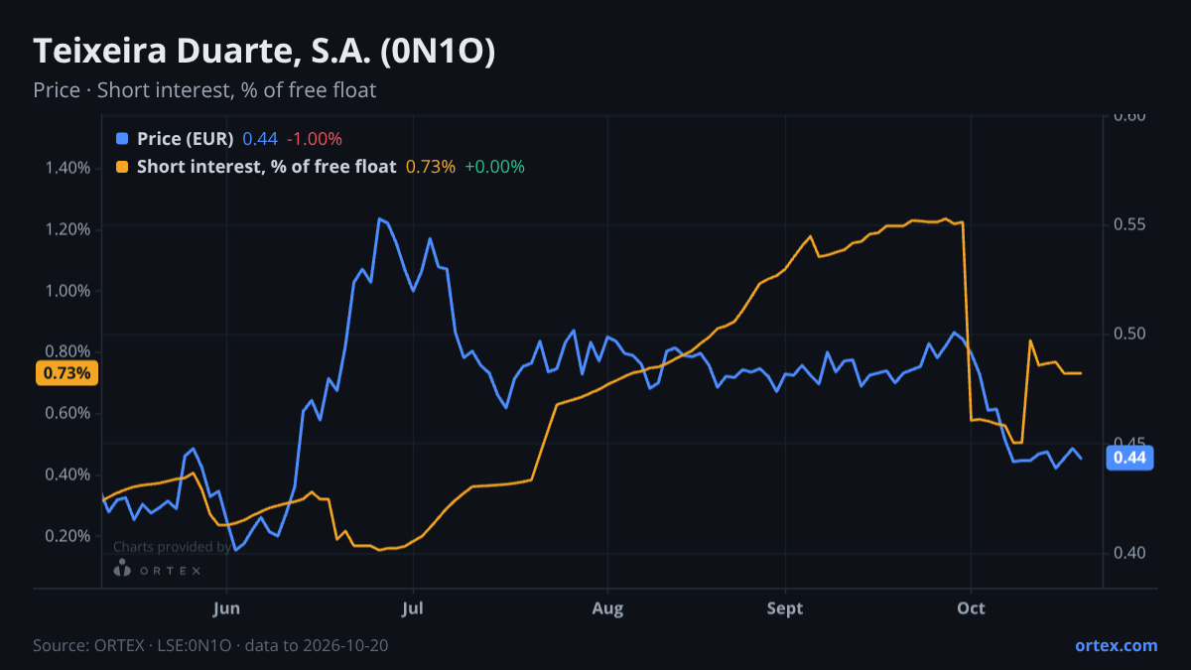The image size is (1191, 670).
Task: Select the blue 0.44 price badge
Action: pos(1129,458)
